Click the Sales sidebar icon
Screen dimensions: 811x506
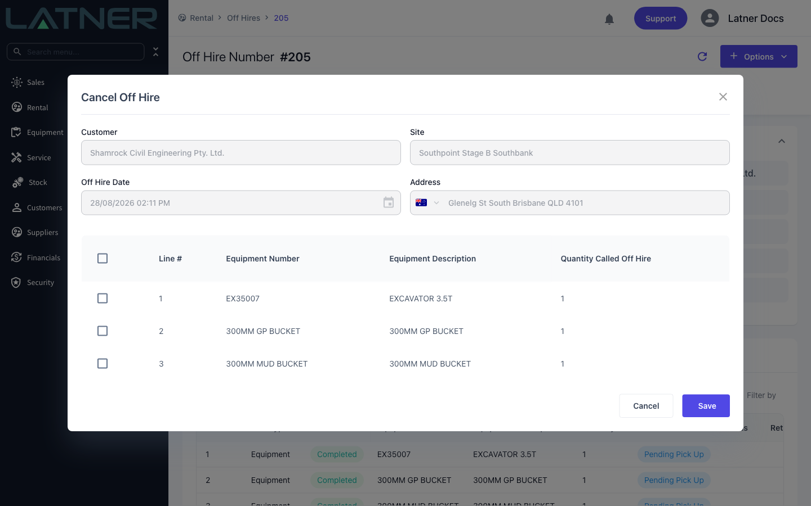17,82
